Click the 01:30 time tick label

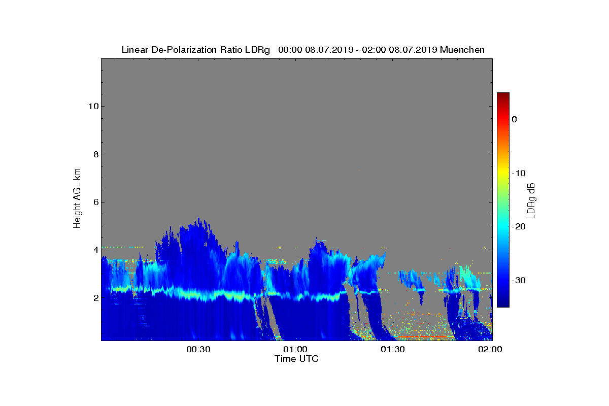tap(393, 349)
